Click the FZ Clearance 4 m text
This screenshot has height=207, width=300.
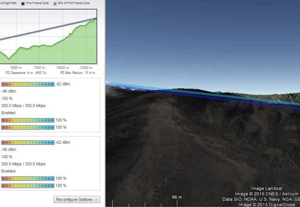tap(26, 72)
